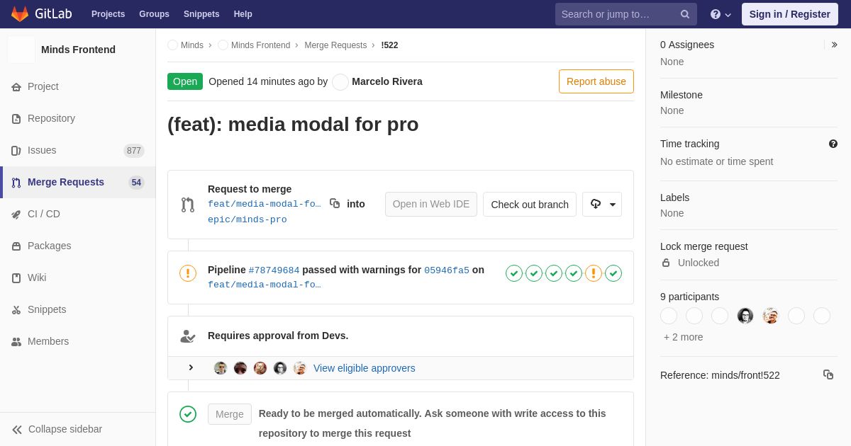The image size is (851, 446).
Task: Click the first eligible approver avatar
Action: point(221,368)
